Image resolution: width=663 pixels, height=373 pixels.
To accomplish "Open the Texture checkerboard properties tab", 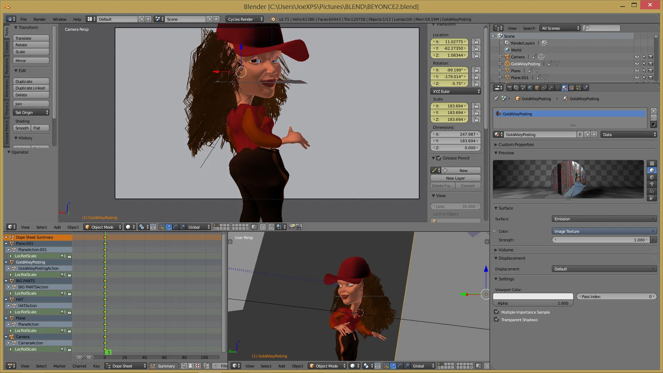I will 571,88.
